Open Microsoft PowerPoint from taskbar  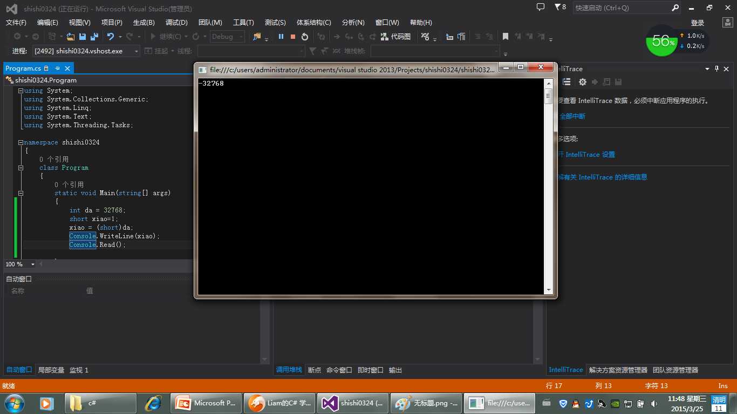207,403
